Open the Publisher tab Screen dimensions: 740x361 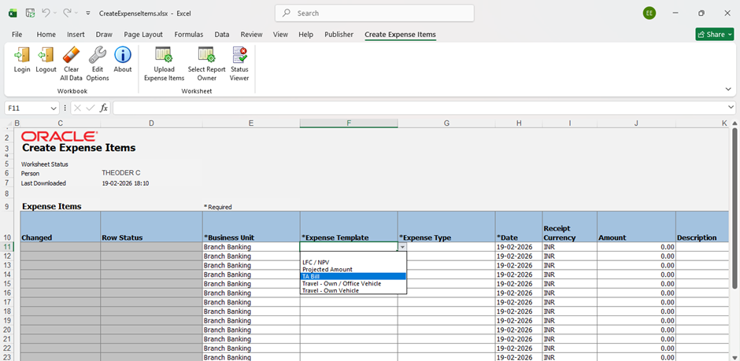pos(339,35)
